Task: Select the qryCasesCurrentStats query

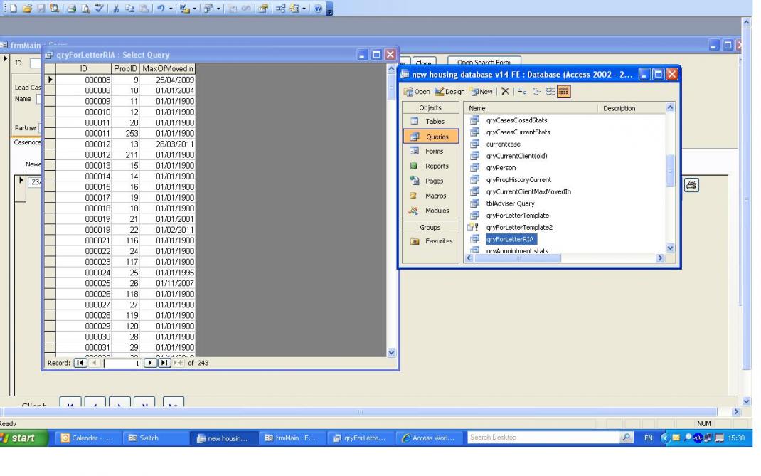Action: pos(518,132)
